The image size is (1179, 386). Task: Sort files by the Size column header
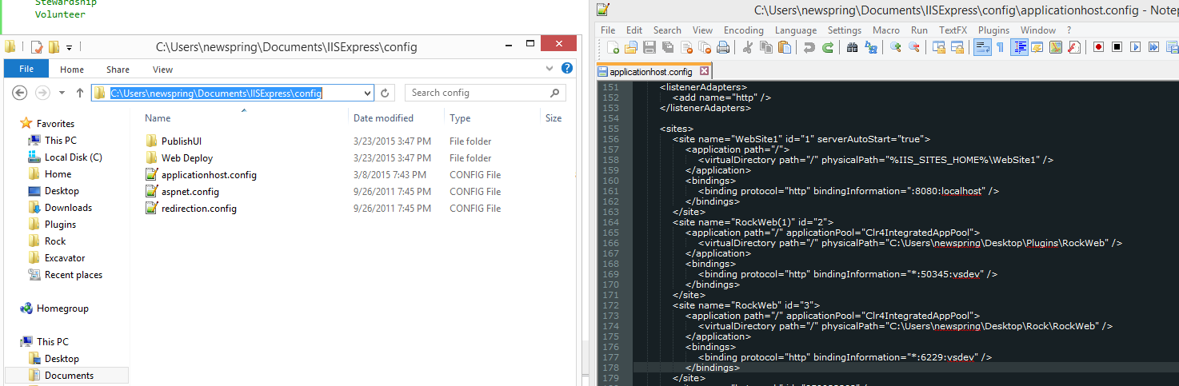pos(554,117)
